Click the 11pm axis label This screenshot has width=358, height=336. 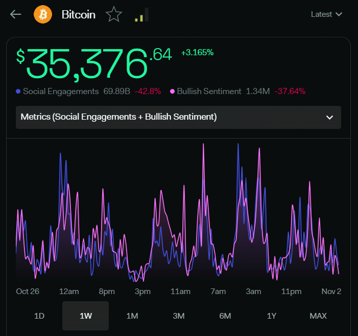point(291,292)
